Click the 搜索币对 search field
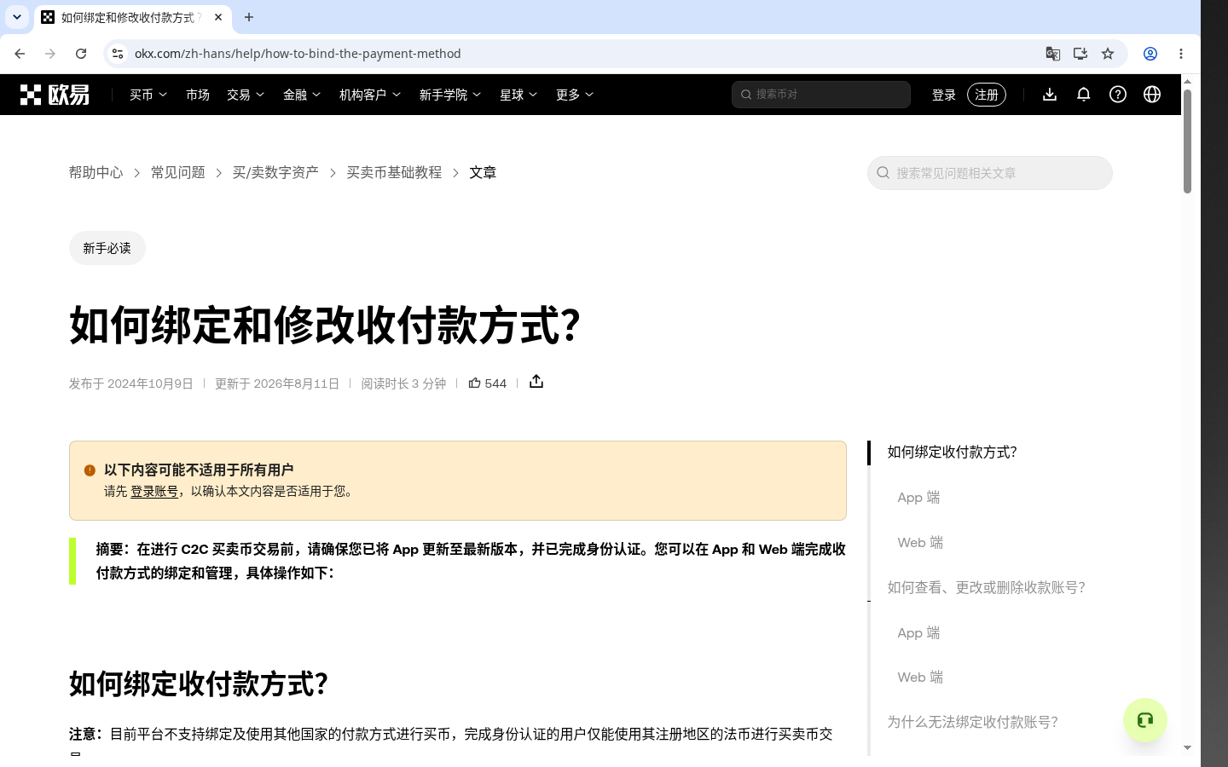This screenshot has height=767, width=1228. point(821,95)
